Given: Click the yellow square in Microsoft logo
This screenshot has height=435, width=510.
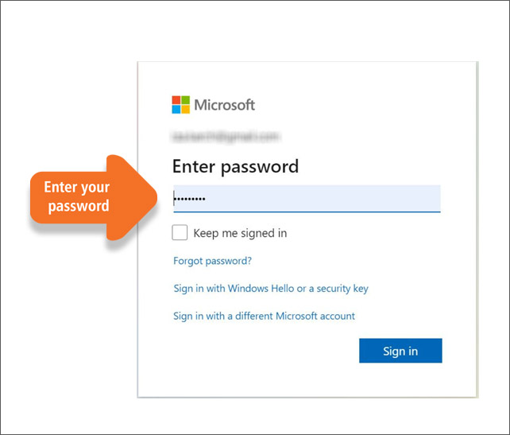Looking at the screenshot, I should click(185, 110).
